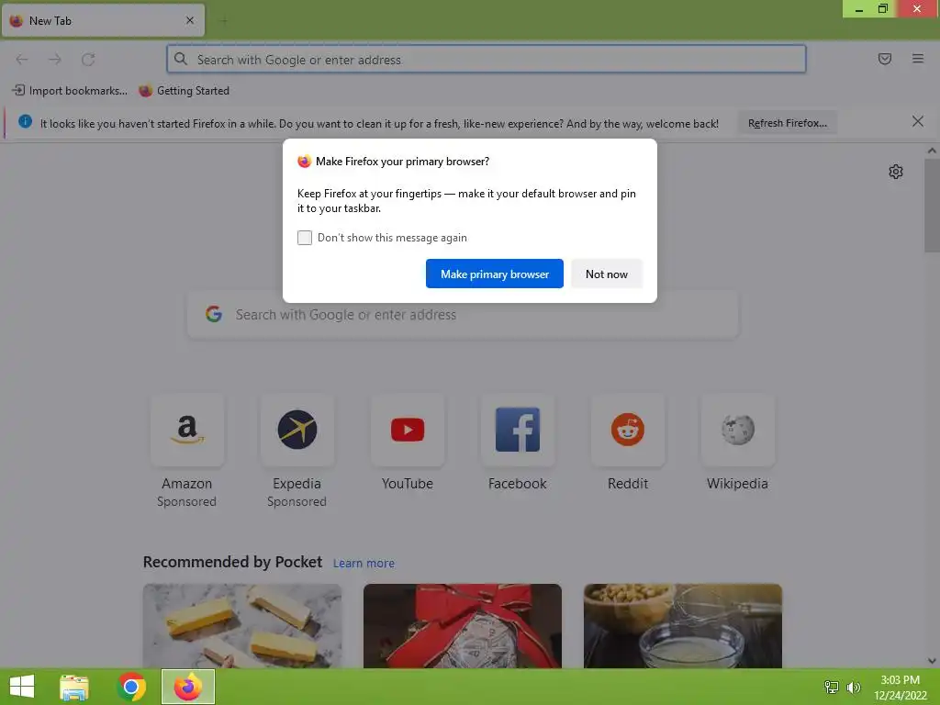940x705 pixels.
Task: Click the page scrollbar down arrow
Action: click(x=932, y=661)
